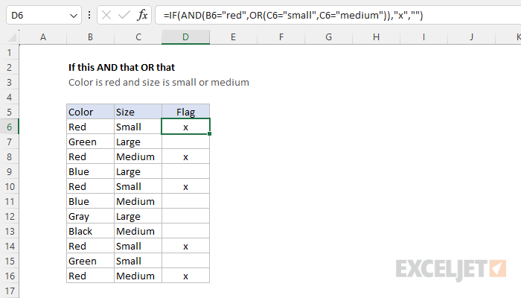This screenshot has height=298, width=521.
Task: Expand the Name Box dropdown arrow
Action: tap(74, 16)
